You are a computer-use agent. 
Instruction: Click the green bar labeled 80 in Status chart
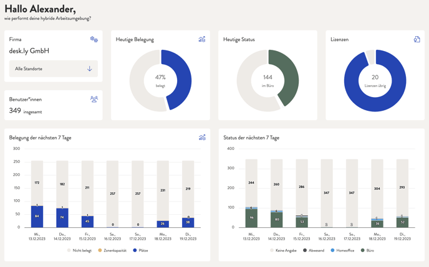coord(277,220)
